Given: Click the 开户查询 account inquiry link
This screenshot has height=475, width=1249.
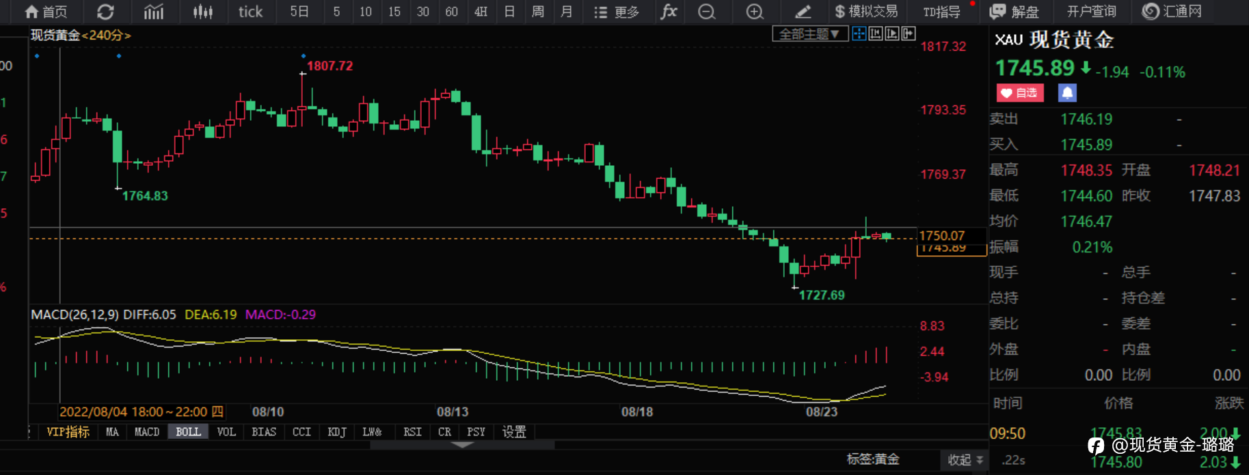Looking at the screenshot, I should (x=1091, y=12).
